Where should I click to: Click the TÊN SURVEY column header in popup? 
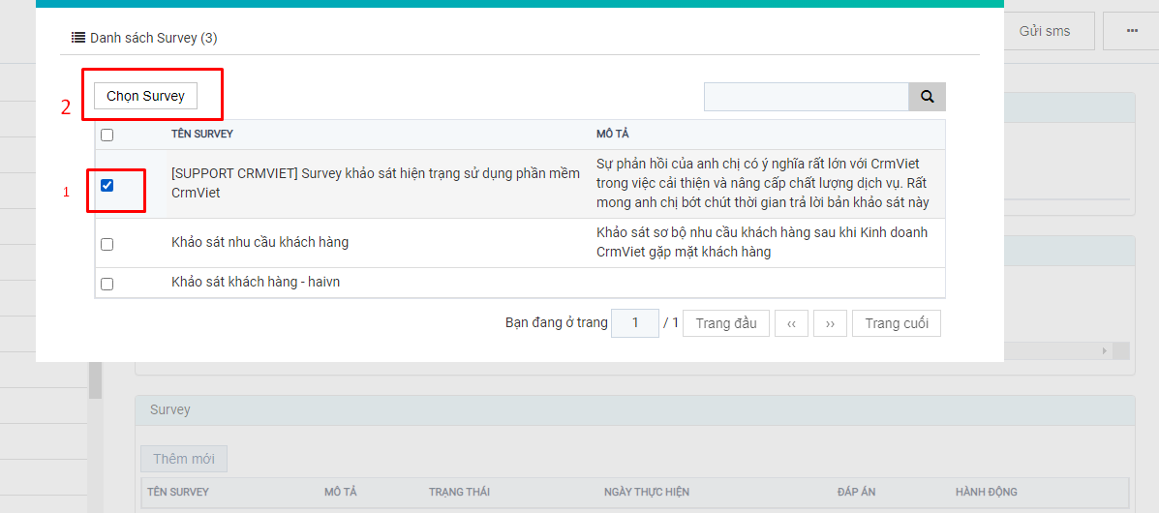click(201, 134)
